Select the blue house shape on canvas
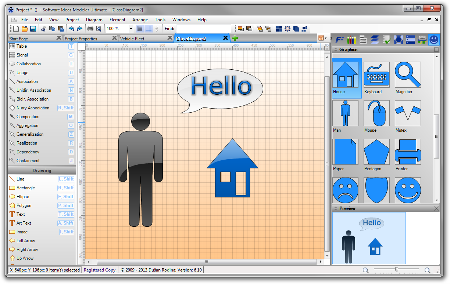Image resolution: width=450 pixels, height=284 pixels. [x=232, y=168]
